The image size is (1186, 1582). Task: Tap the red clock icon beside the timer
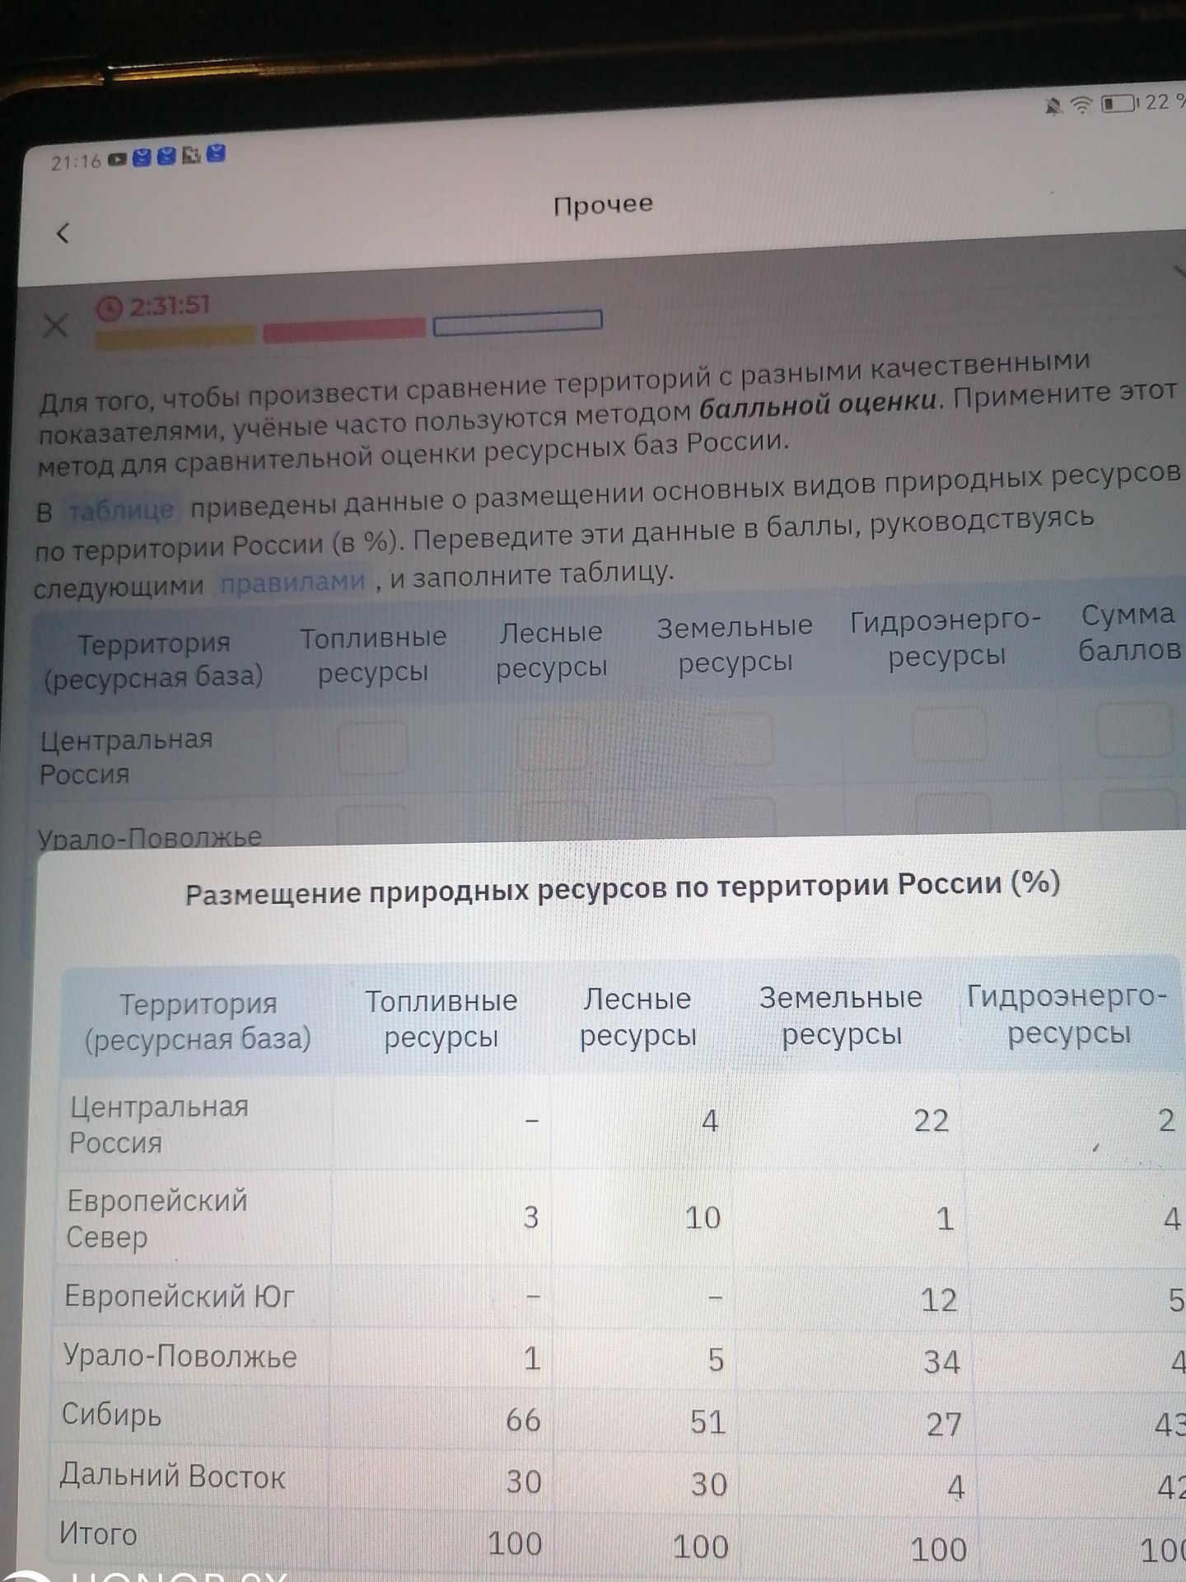108,310
